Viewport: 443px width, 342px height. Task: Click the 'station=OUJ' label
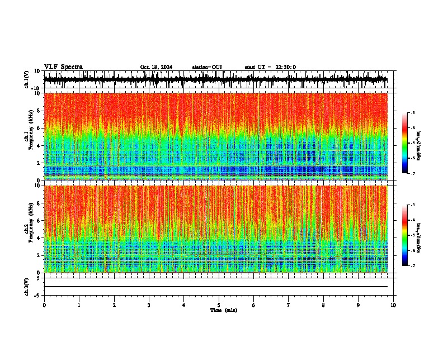click(x=207, y=67)
